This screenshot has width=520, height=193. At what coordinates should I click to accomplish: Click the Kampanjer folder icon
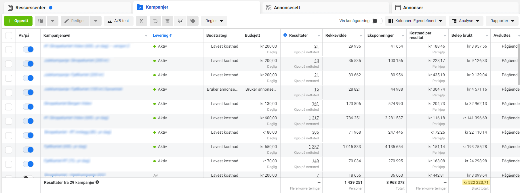[140, 7]
